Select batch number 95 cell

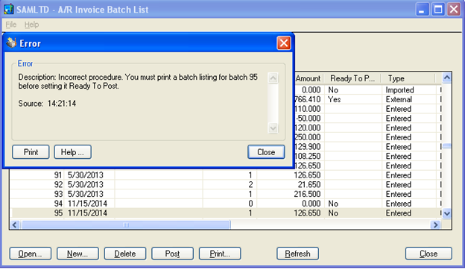tap(37, 213)
